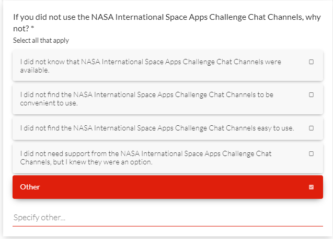Screen dimensions: 333x239
Task: Uncheck the checked Other checkbox
Action: click(311, 187)
